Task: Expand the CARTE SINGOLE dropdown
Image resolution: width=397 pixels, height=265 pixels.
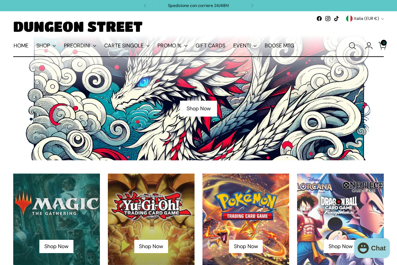Action: tap(127, 46)
